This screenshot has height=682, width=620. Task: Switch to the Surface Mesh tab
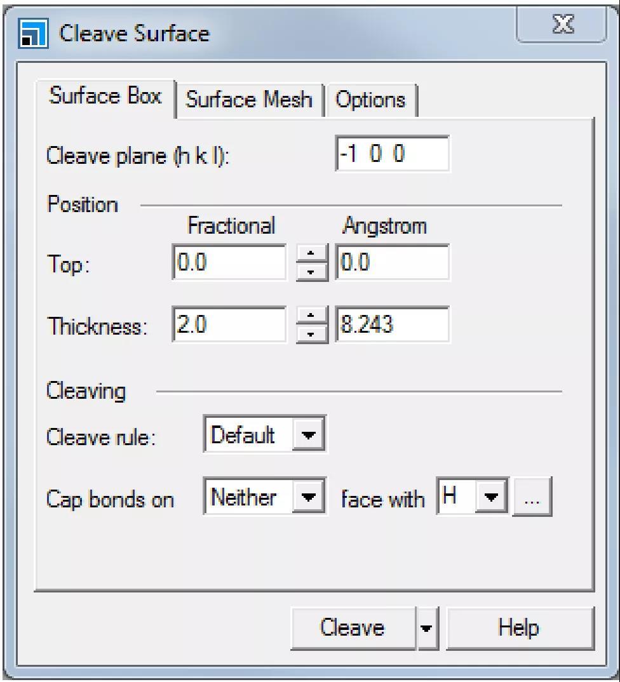[249, 100]
